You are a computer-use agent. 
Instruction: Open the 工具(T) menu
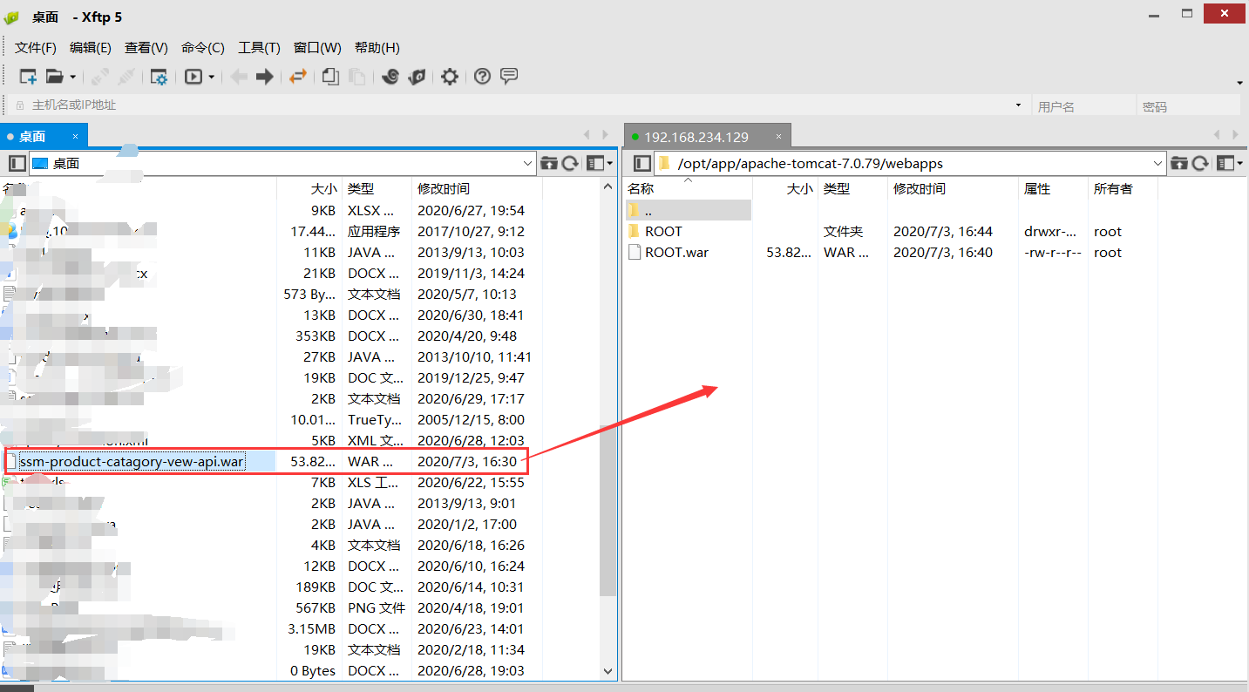point(258,47)
